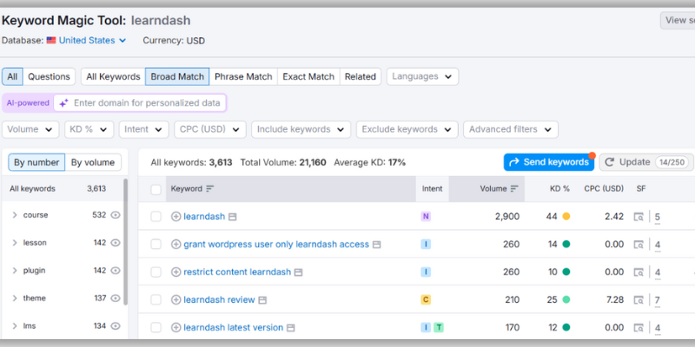Switch to the Phrase Match tab
Viewport: 695px width, 347px height.
point(243,76)
